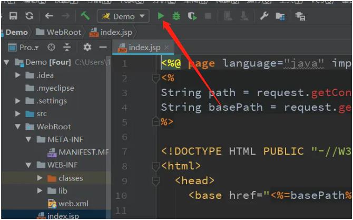This screenshot has width=353, height=220.
Task: Collapse the WebRoot folder
Action: point(18,127)
